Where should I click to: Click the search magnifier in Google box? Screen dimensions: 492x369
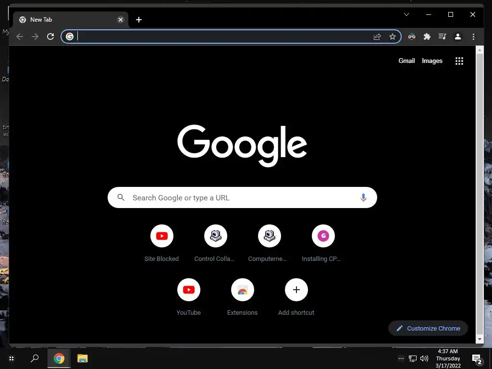coord(121,197)
